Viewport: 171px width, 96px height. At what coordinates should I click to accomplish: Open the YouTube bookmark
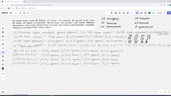point(11,8)
